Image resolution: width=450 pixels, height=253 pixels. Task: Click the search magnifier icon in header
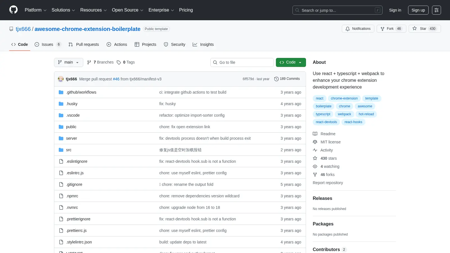point(297,10)
